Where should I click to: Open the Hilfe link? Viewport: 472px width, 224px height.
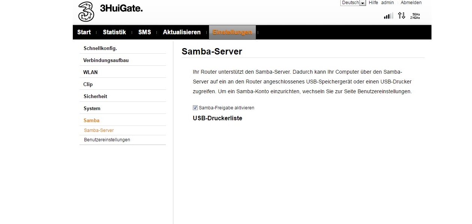coord(373,3)
